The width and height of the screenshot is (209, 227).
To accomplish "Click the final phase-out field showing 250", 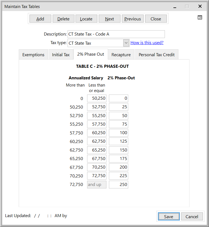I will tap(119, 185).
